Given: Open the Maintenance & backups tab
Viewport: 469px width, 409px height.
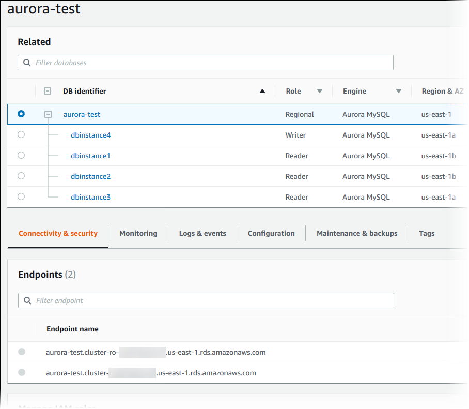Looking at the screenshot, I should 356,233.
